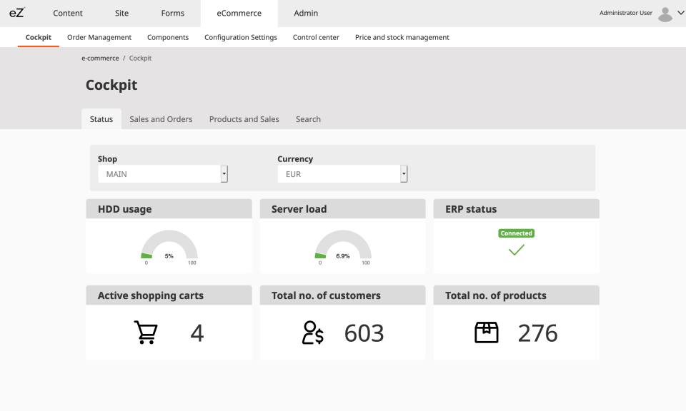Screen dimensions: 686x411
Task: Click the product package icon under Total no. of products
Action: click(x=487, y=331)
